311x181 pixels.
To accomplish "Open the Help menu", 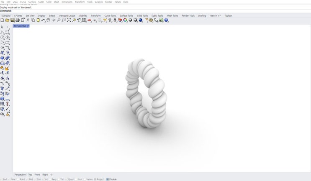I will point(126,2).
